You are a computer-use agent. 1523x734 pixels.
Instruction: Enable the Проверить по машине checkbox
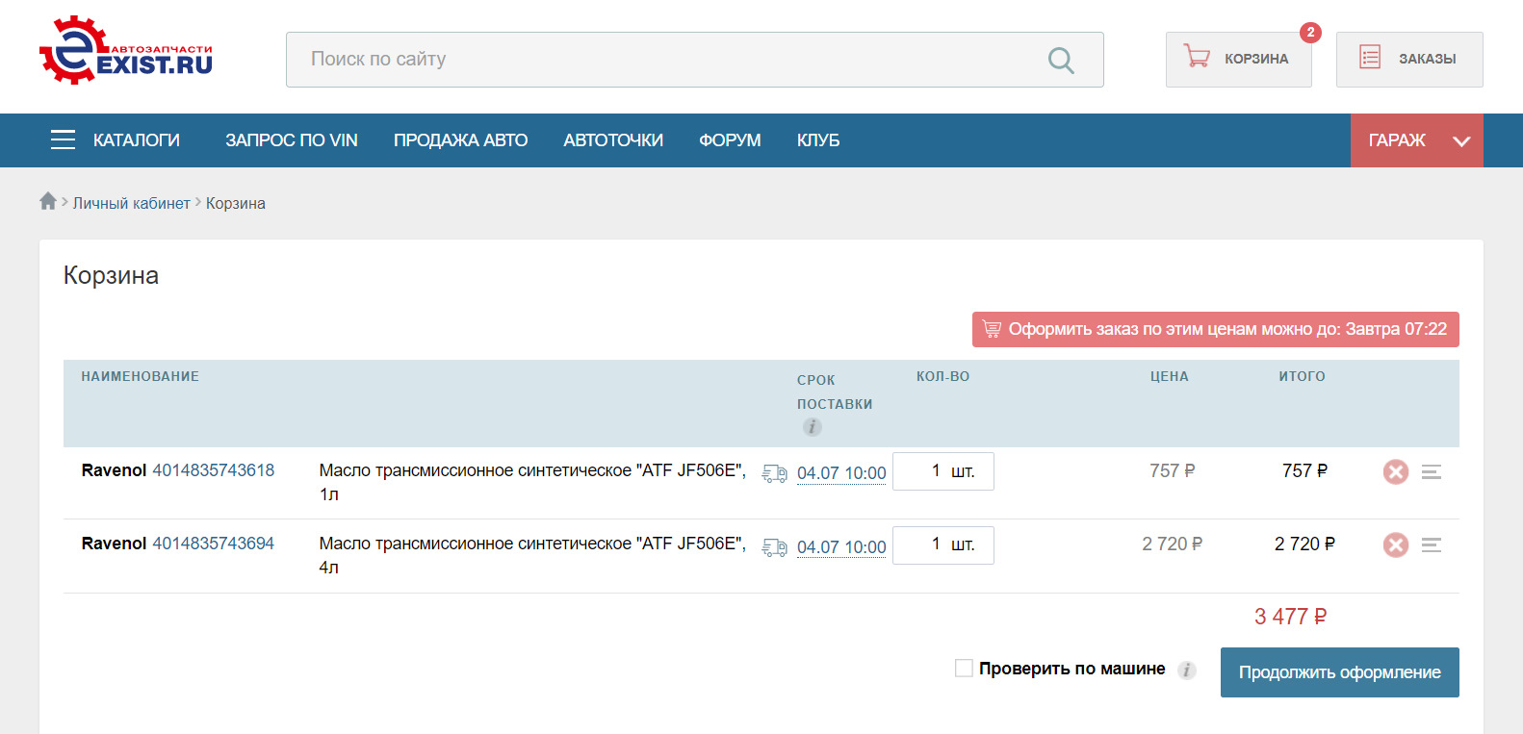964,669
